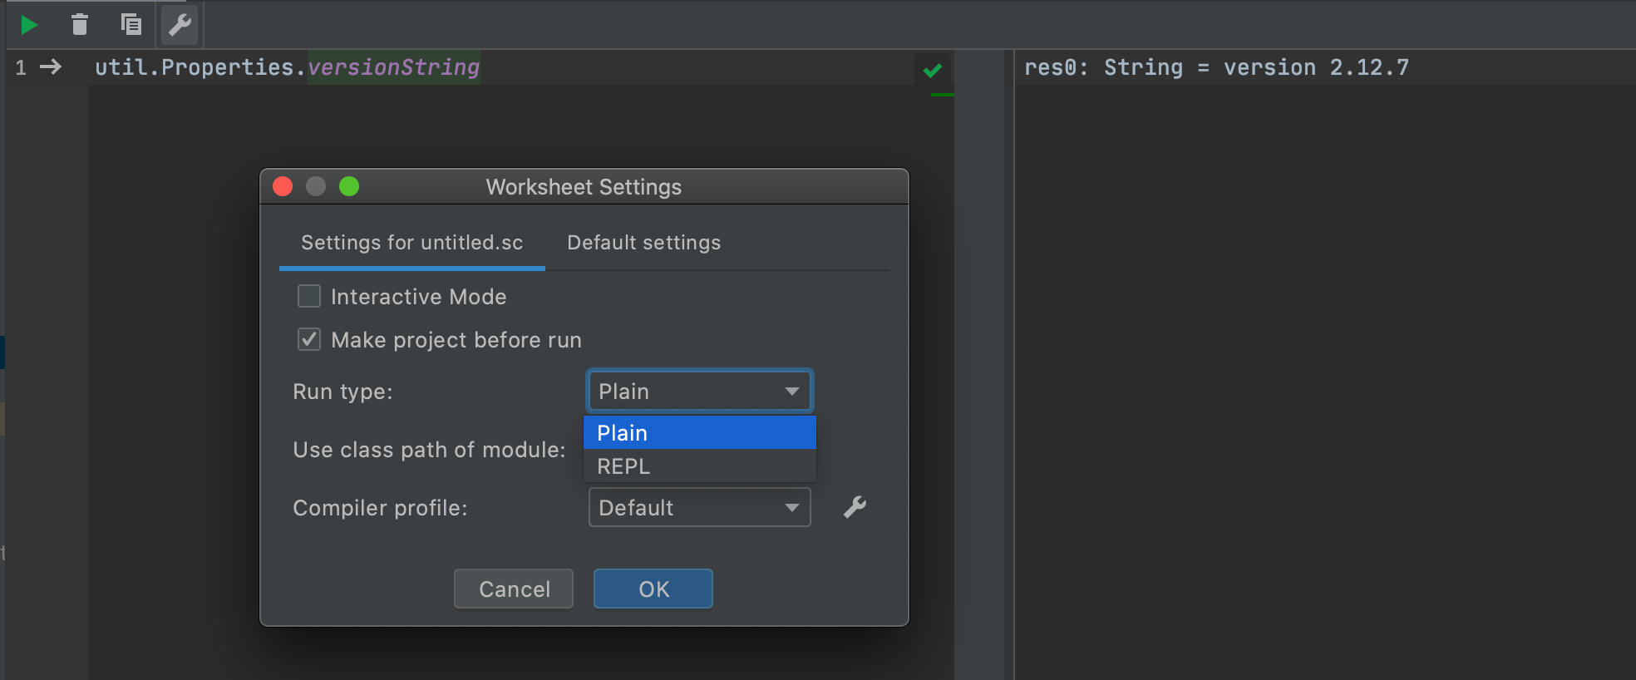
Task: Click the versionString code in editor
Action: (x=393, y=67)
